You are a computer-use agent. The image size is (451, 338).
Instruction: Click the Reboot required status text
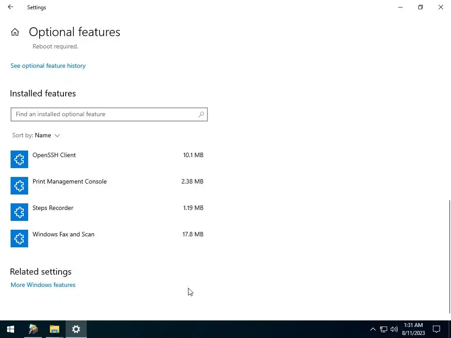coord(55,47)
